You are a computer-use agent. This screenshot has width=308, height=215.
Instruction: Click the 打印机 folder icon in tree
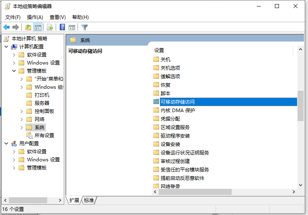click(29, 95)
